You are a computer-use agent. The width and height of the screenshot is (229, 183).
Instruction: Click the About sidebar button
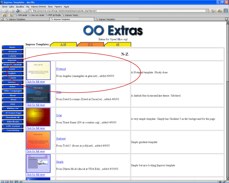point(13,96)
